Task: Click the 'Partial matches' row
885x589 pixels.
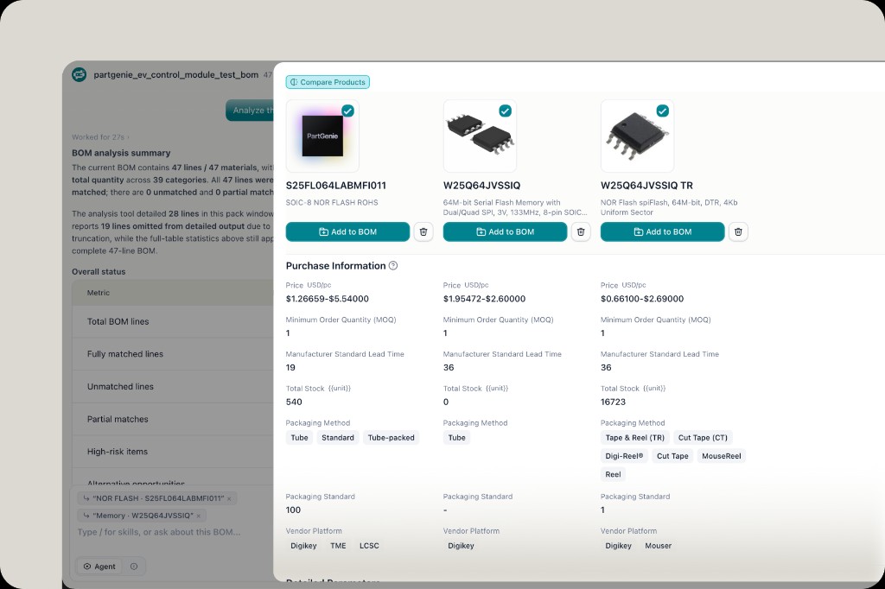Action: click(173, 419)
